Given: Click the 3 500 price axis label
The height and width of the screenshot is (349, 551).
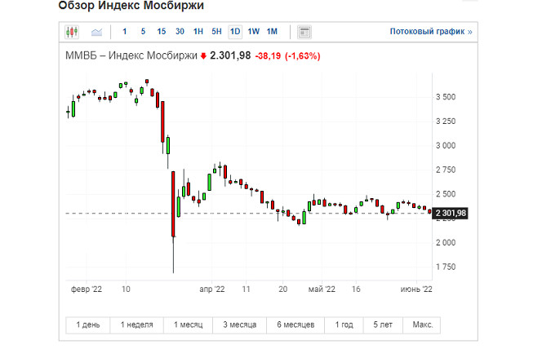Looking at the screenshot, I should click(x=446, y=97).
